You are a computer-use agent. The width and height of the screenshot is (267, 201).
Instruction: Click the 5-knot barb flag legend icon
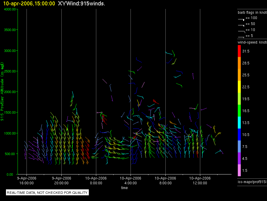241,37
